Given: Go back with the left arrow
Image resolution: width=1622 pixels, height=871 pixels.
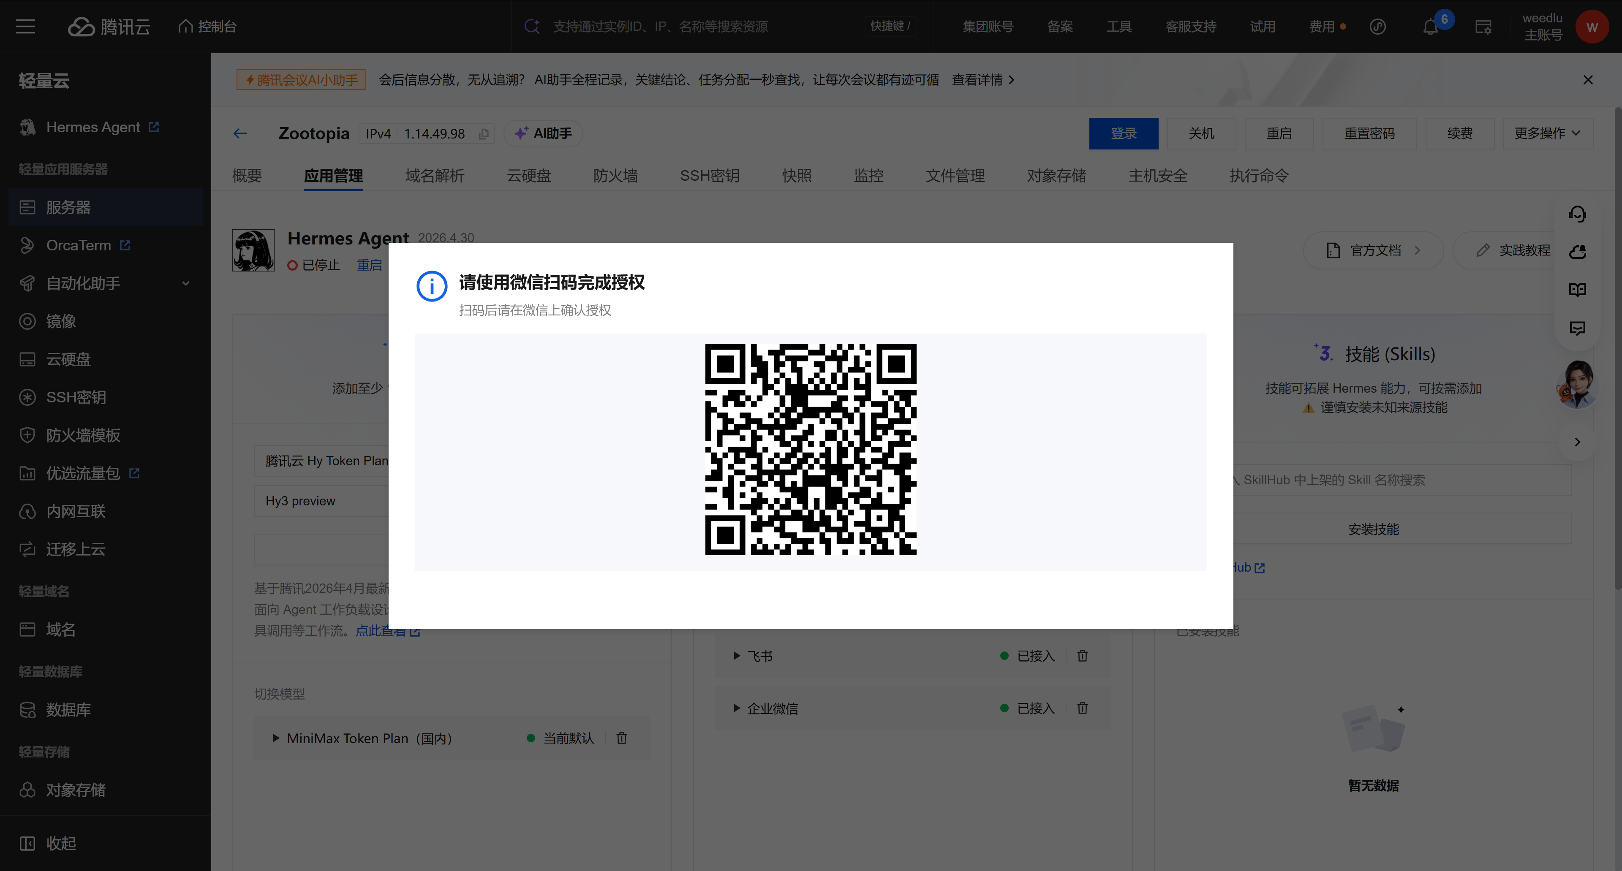Looking at the screenshot, I should pyautogui.click(x=240, y=133).
